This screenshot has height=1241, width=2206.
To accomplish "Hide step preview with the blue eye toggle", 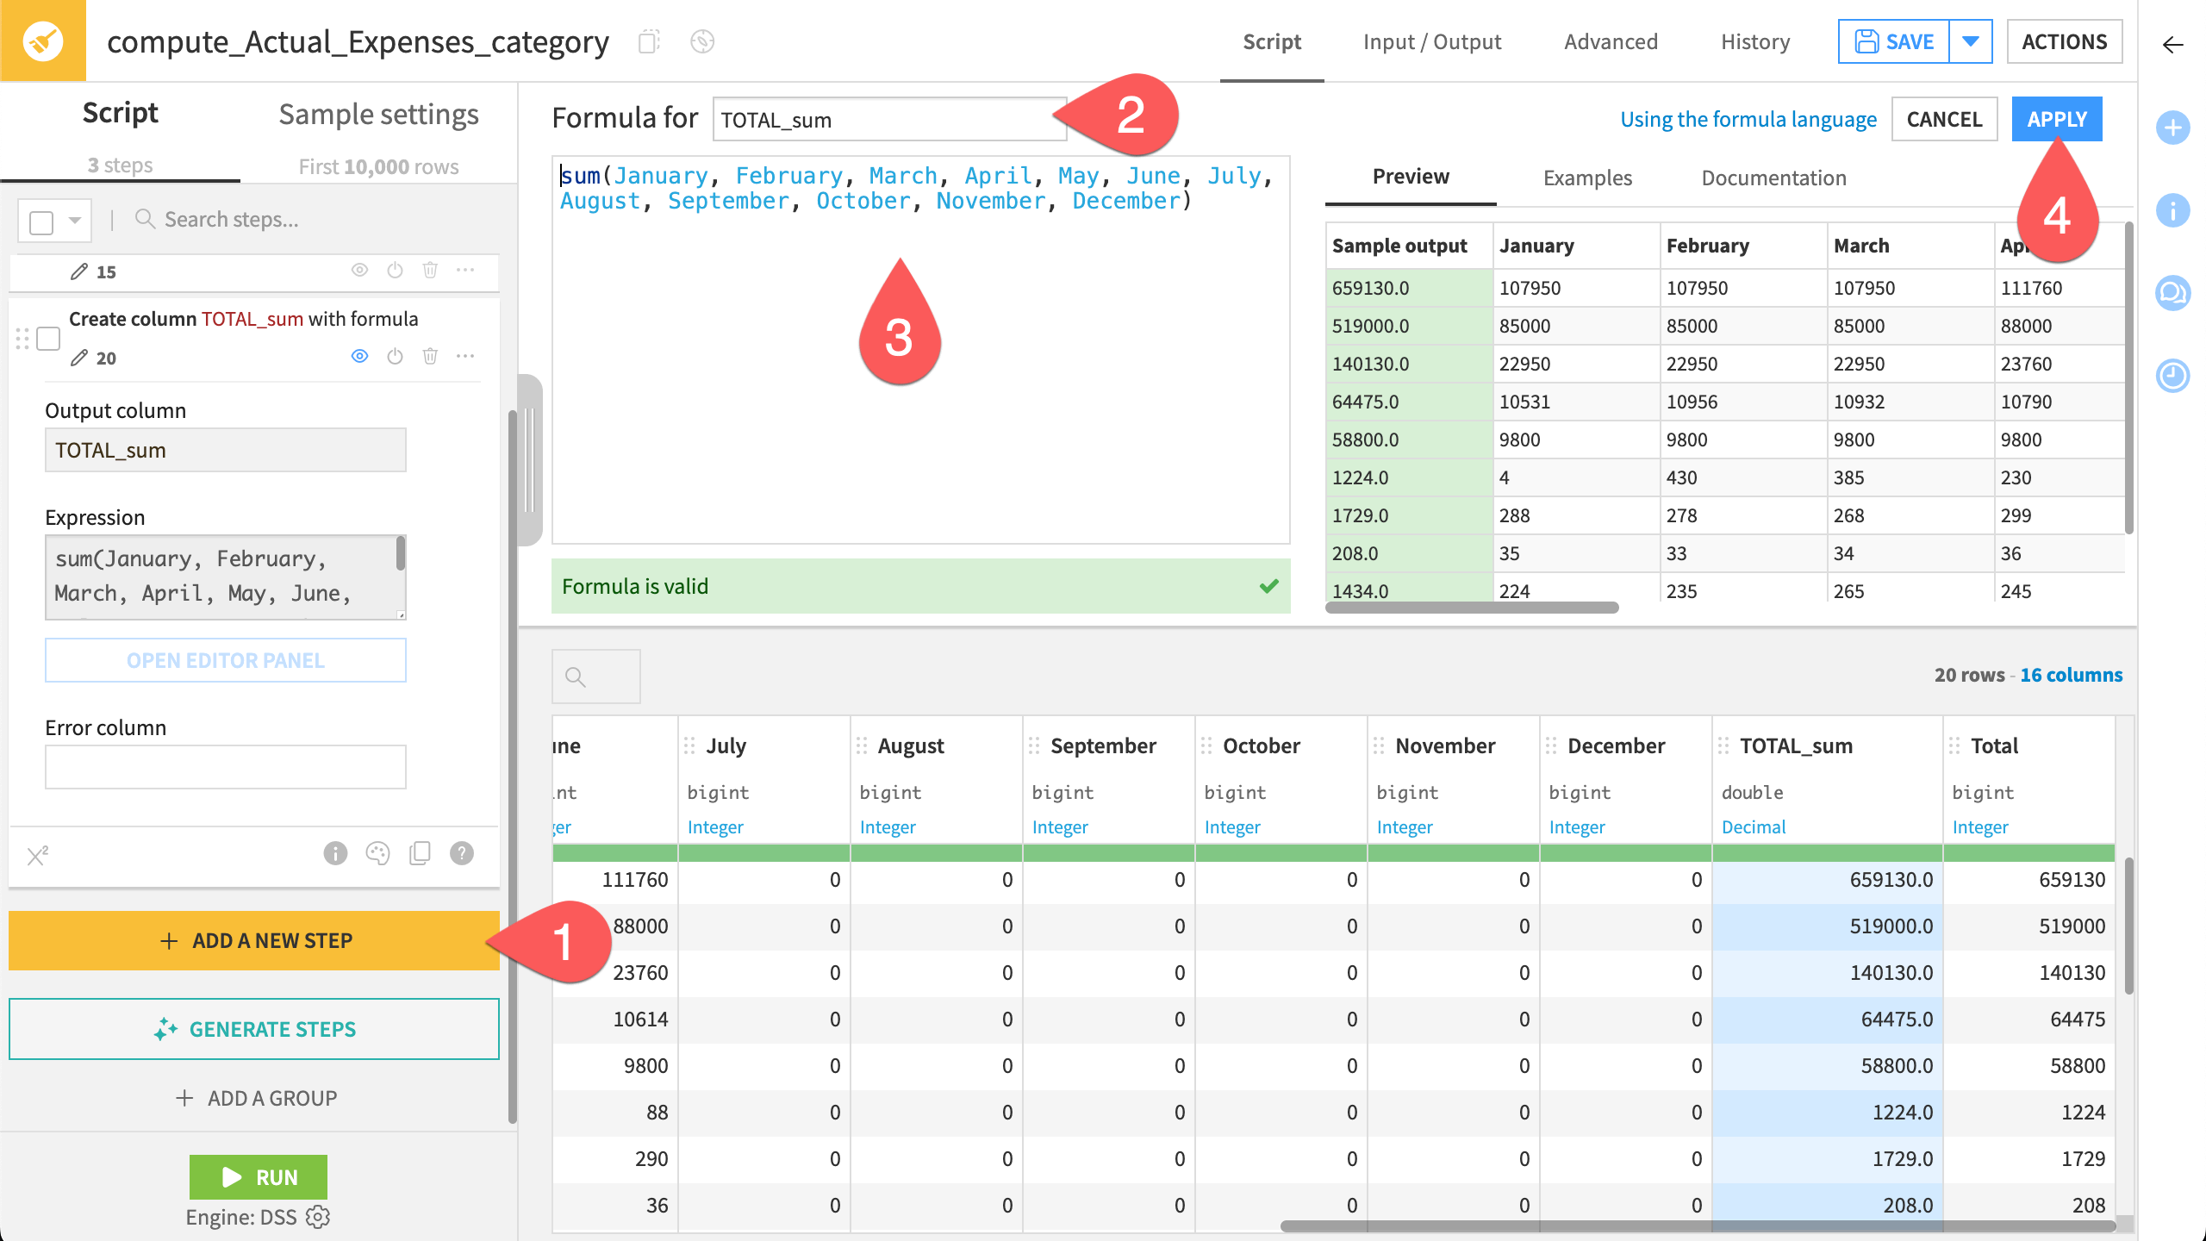I will [360, 356].
